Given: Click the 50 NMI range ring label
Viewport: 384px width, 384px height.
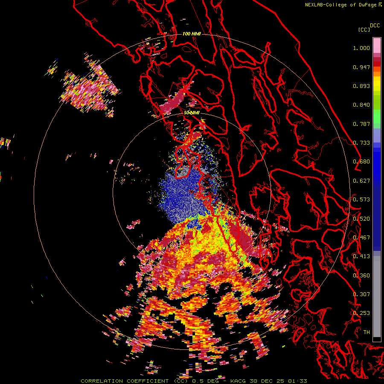Looking at the screenshot, I should (192, 113).
